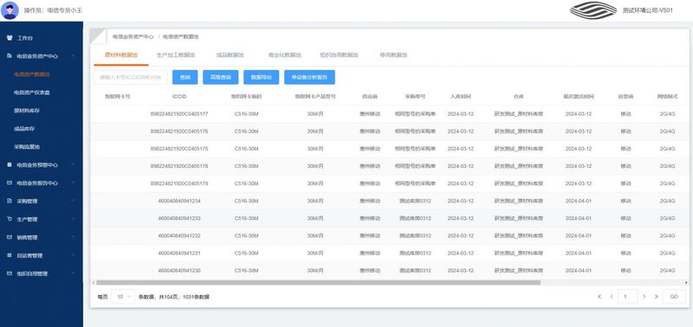
Task: Click the 电信业务报告中心 menu icon
Action: pos(10,183)
